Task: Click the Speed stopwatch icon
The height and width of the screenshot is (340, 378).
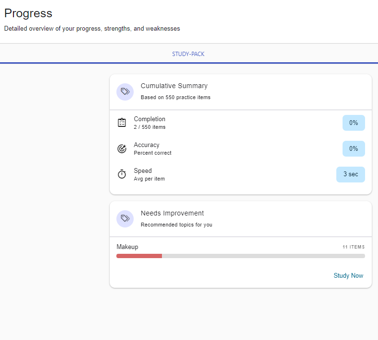Action: point(122,174)
